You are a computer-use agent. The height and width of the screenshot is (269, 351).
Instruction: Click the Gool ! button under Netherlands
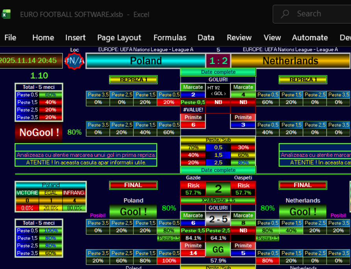pos(303,212)
